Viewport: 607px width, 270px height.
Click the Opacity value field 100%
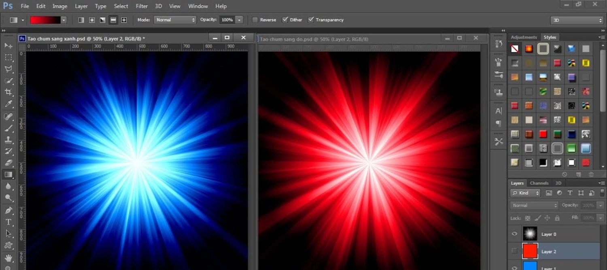point(227,20)
